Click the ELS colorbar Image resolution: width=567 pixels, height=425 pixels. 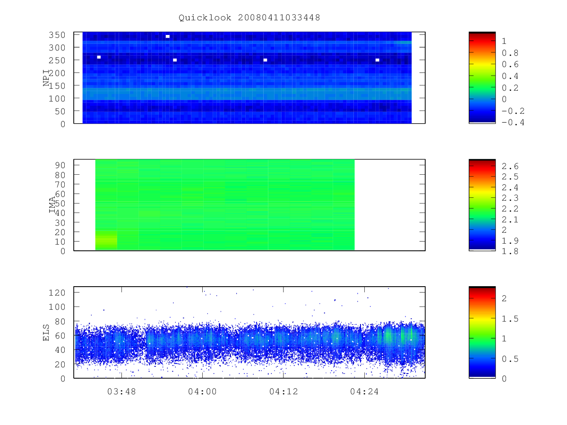point(482,332)
